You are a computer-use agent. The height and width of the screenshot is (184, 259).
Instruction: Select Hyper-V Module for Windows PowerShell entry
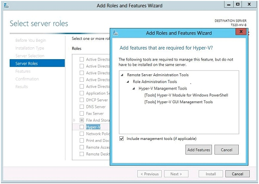186,95
